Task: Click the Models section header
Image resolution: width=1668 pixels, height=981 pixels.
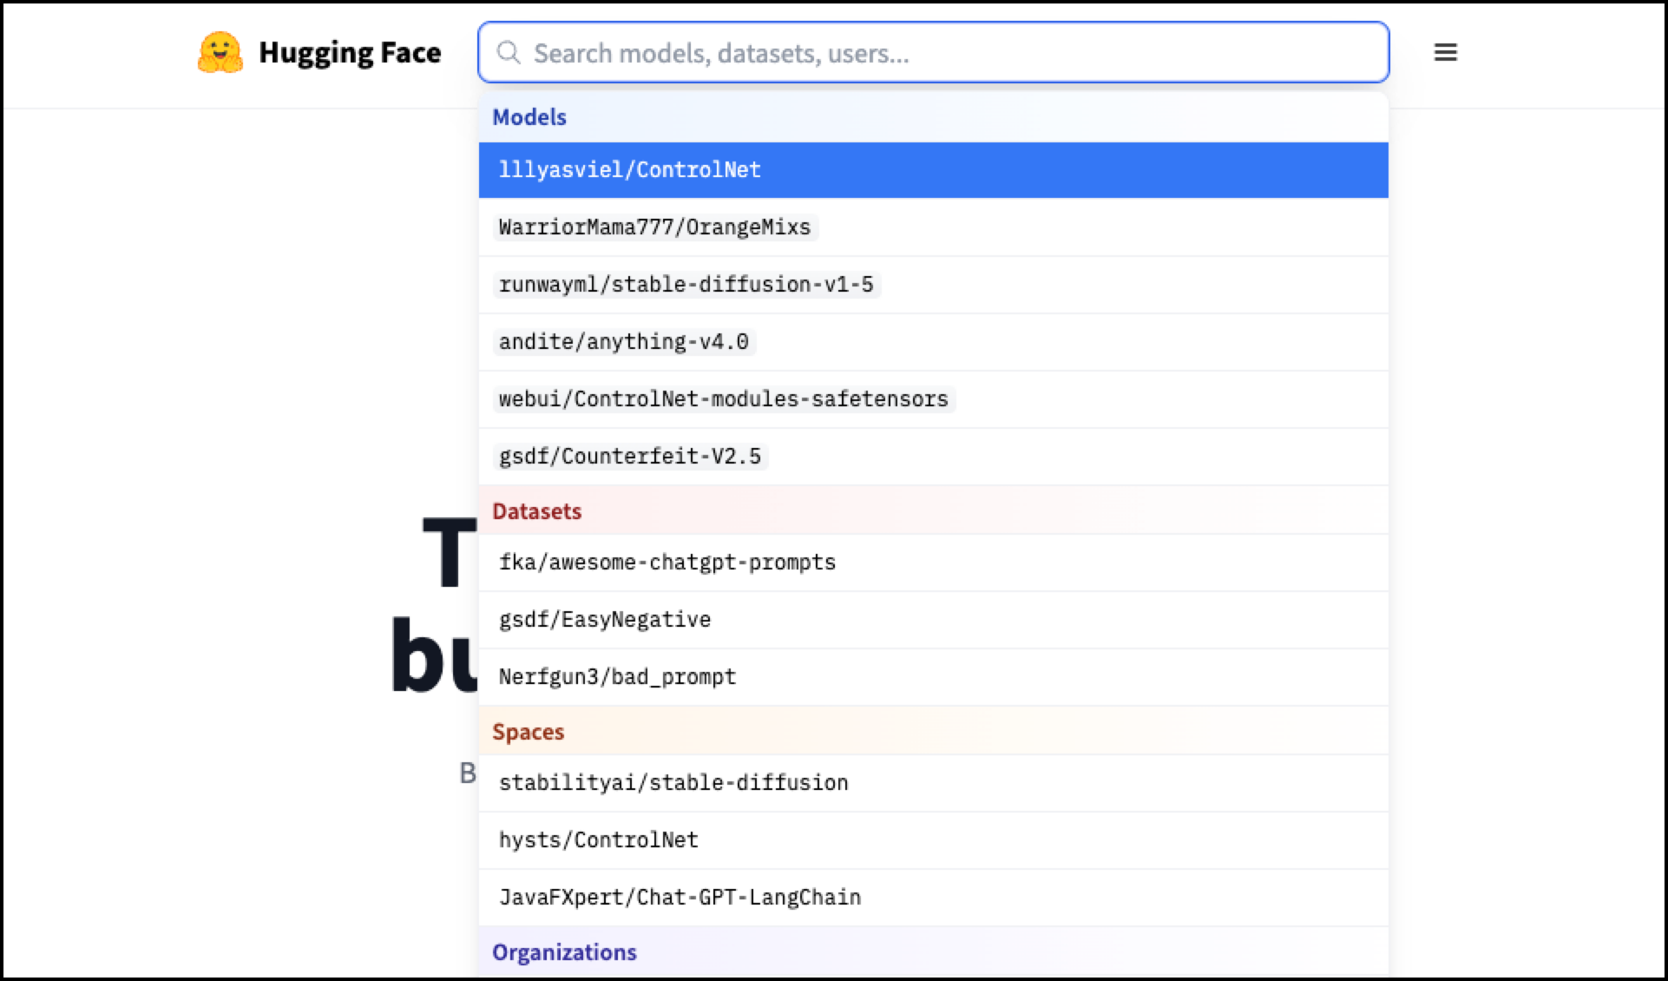Action: 529,117
